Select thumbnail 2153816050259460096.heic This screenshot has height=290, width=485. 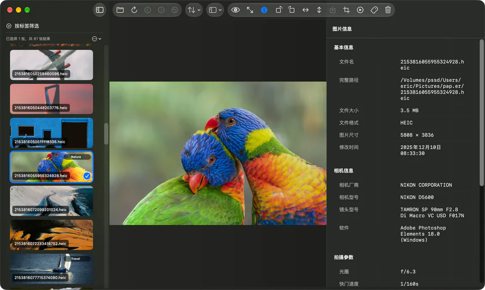click(52, 65)
